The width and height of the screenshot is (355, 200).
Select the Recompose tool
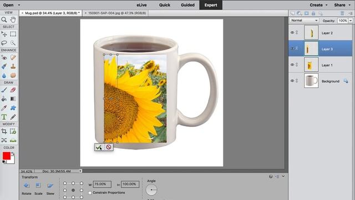[x=13, y=131]
